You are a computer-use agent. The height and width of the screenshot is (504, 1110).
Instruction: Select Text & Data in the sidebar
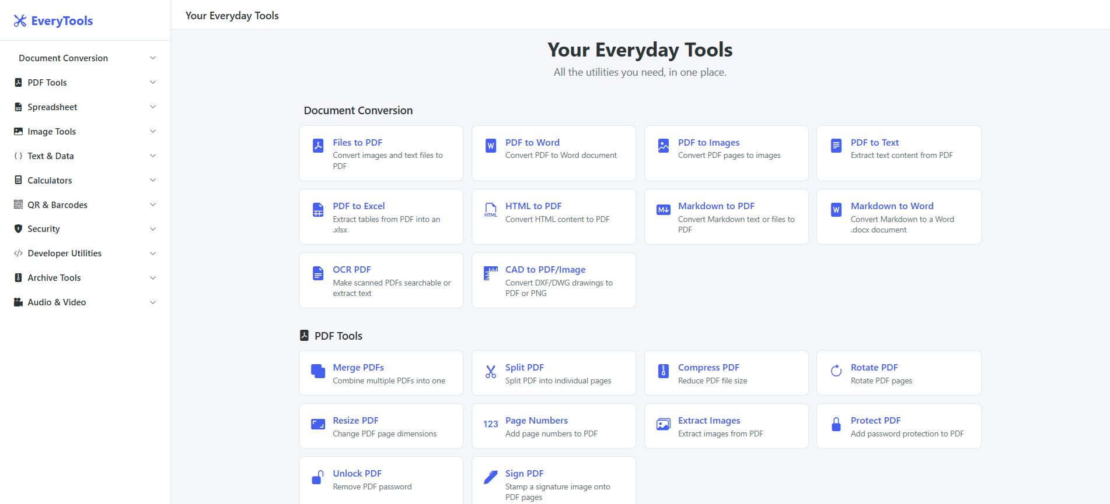85,156
